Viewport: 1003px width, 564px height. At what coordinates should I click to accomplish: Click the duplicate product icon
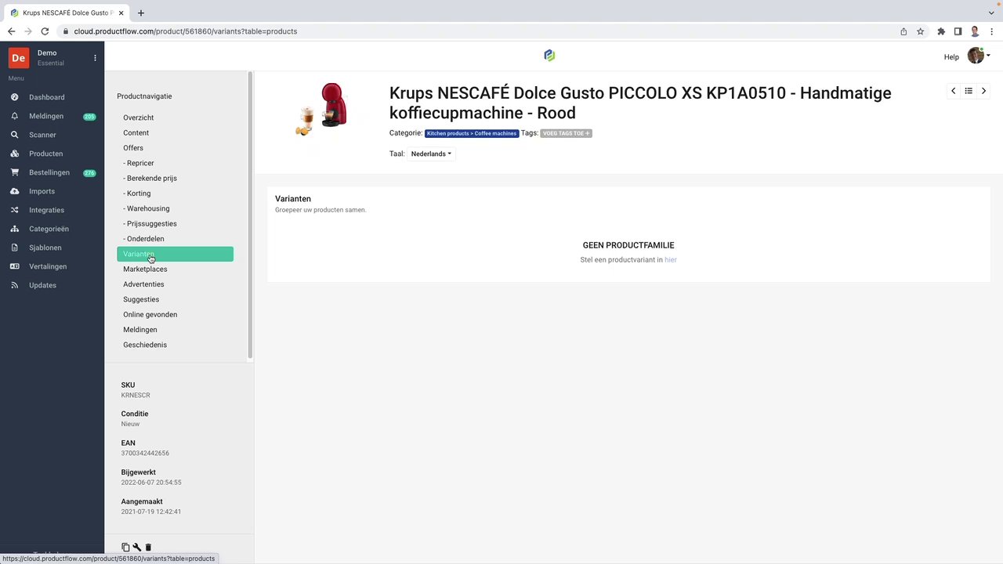pyautogui.click(x=125, y=548)
